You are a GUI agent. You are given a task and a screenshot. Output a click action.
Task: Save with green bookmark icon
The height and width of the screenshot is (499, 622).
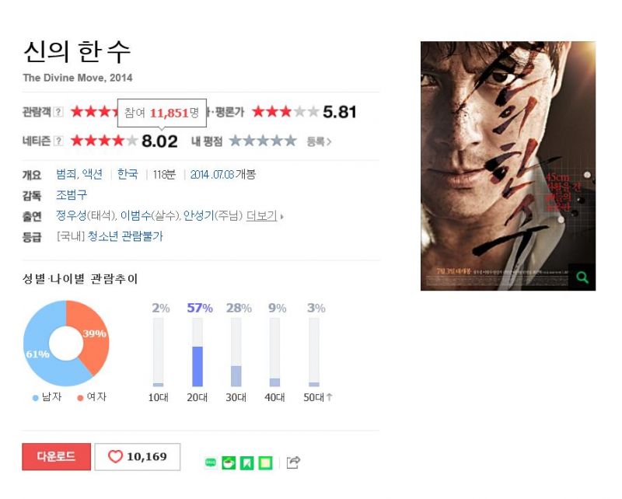point(246,462)
